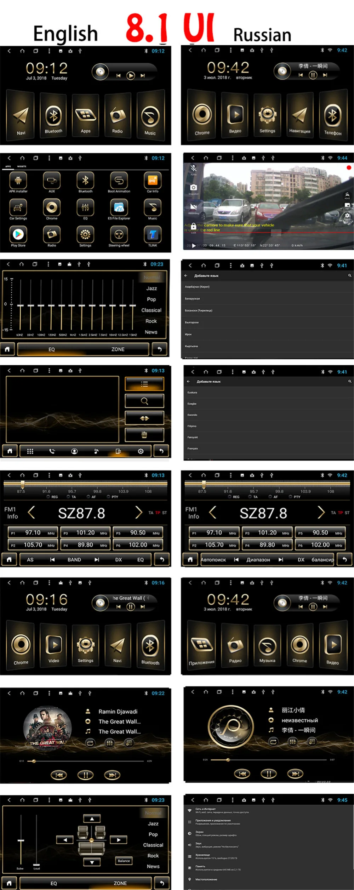The height and width of the screenshot is (890, 354).
Task: Toggle TA option in Russian Автопоиск radio screen
Action: 253,497
